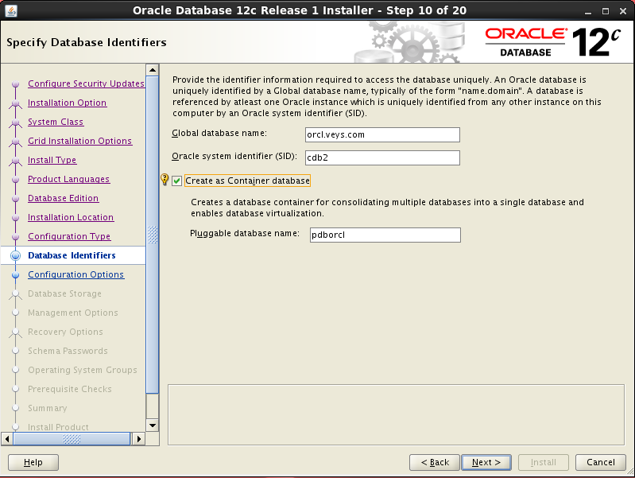The width and height of the screenshot is (635, 478).
Task: Click the Configure Security Updates step bullet
Action: pos(15,84)
